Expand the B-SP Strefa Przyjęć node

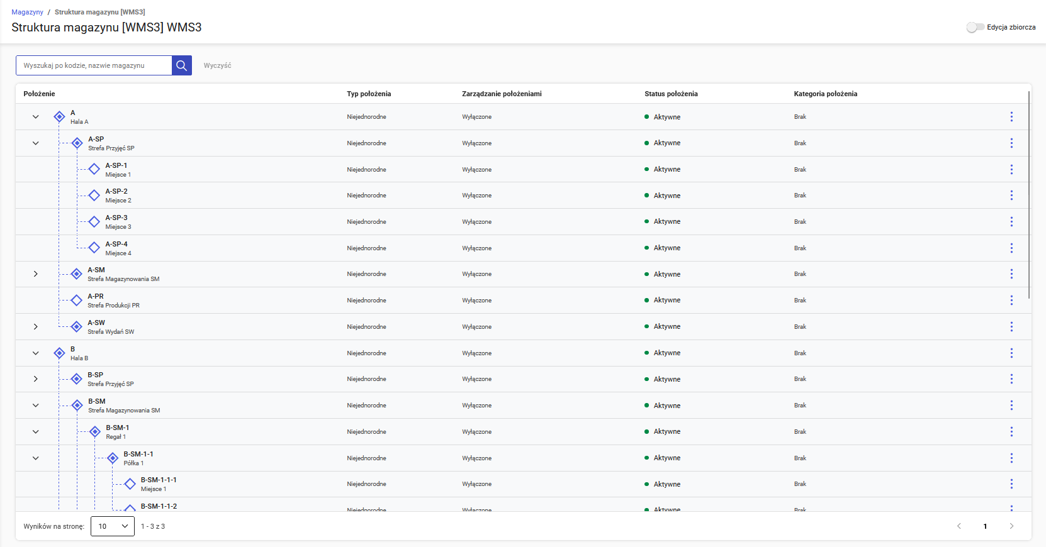(36, 379)
